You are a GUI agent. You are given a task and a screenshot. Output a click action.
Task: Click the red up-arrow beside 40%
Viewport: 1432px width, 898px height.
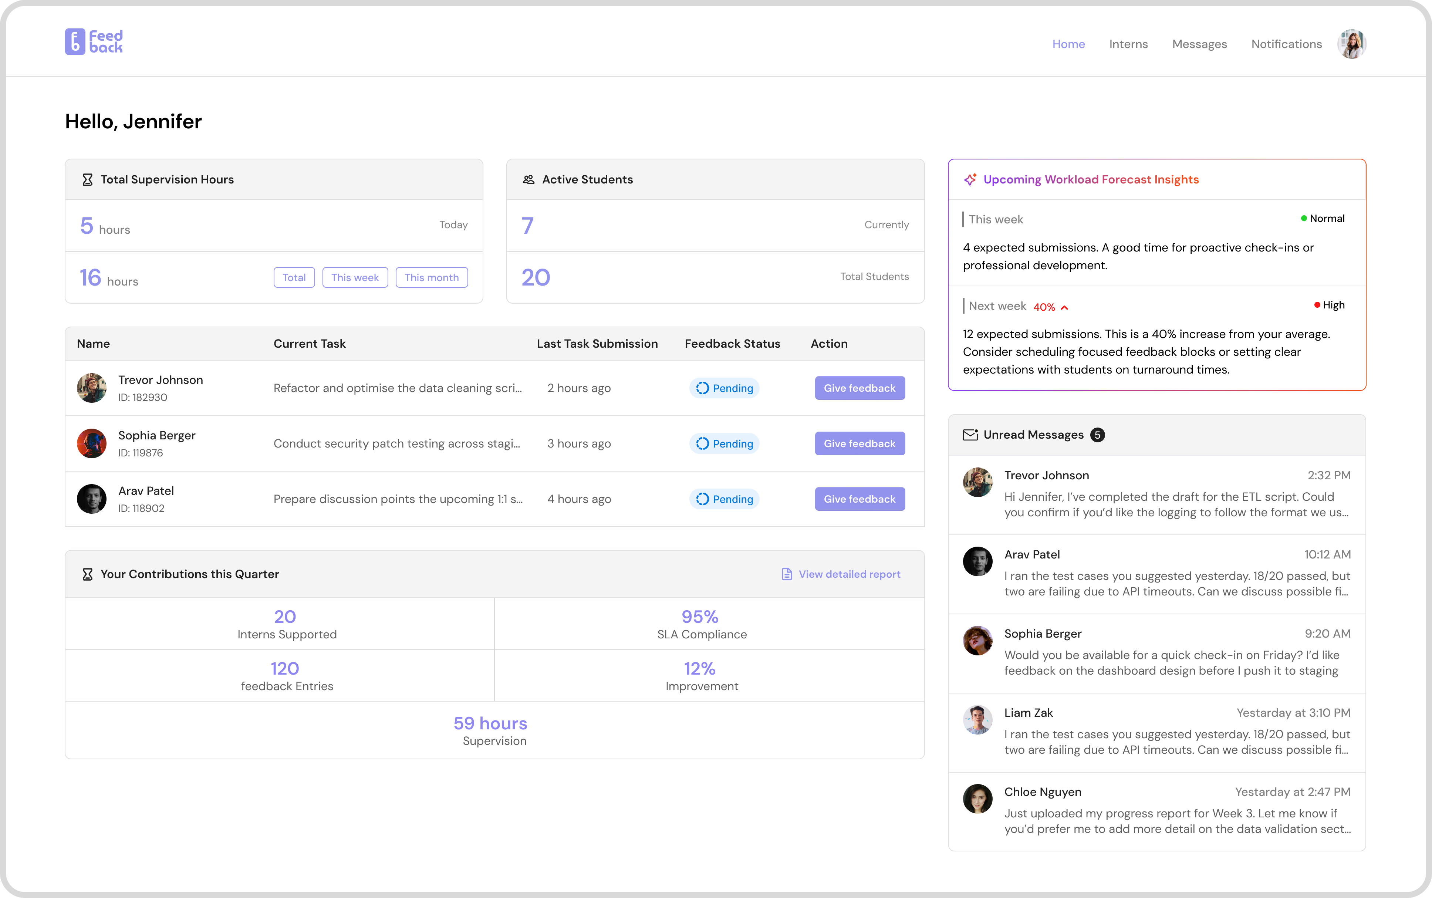(x=1064, y=308)
